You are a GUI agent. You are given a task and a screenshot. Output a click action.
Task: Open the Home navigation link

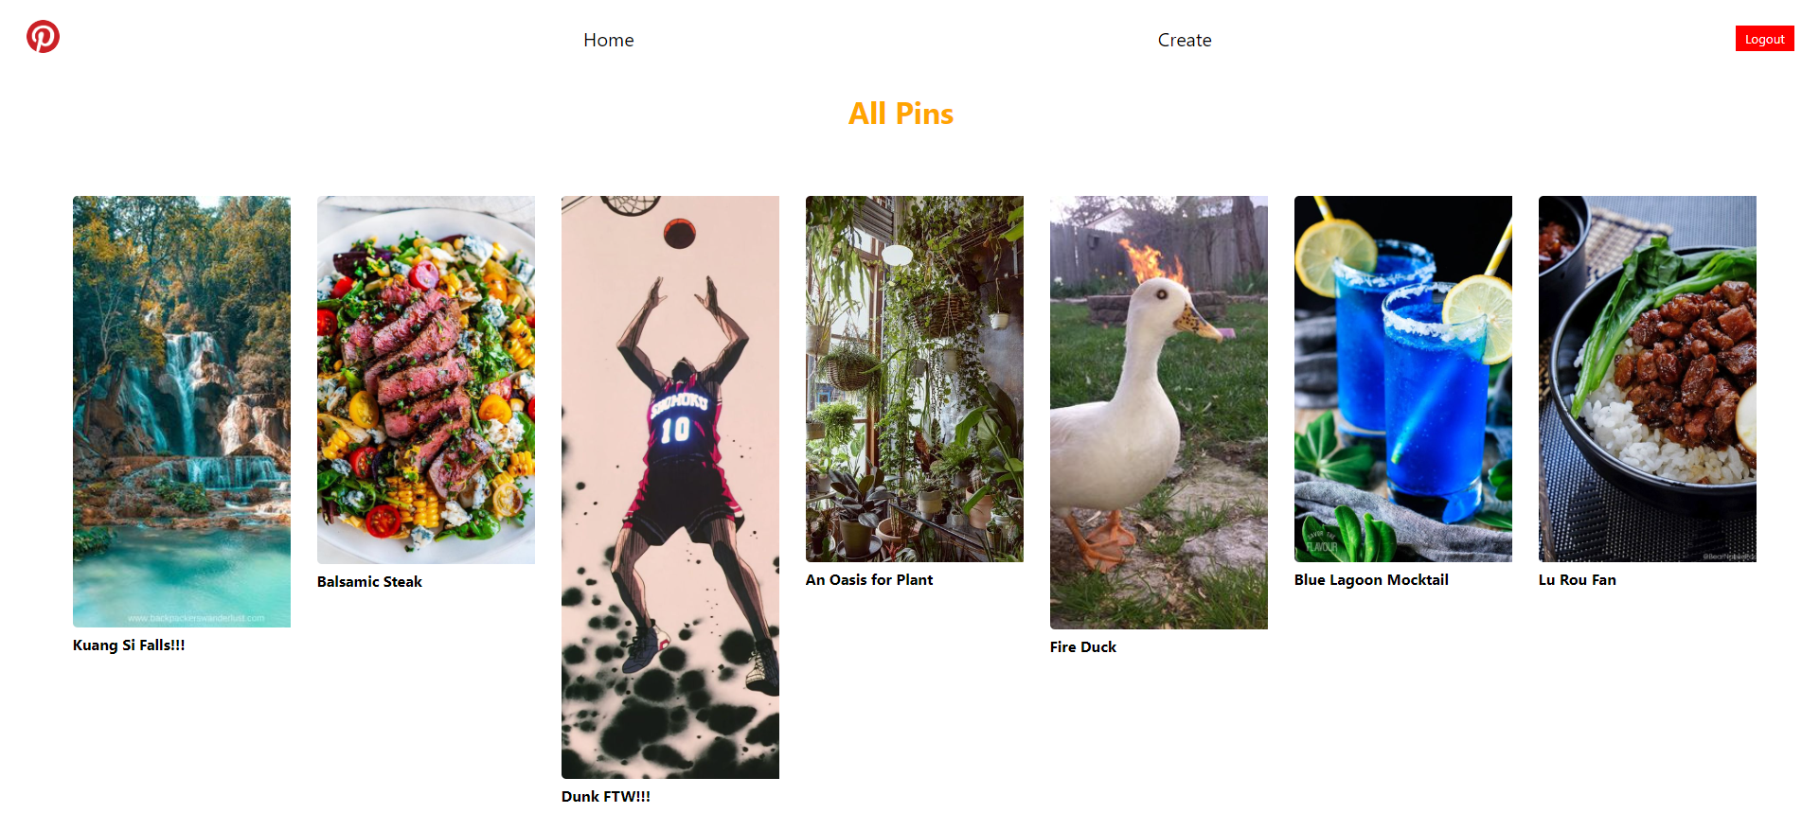pos(609,40)
